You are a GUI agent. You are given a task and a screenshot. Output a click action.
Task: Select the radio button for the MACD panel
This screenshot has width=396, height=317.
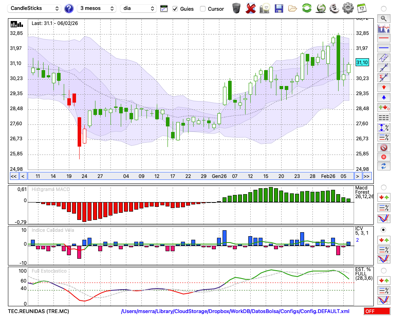384,187
